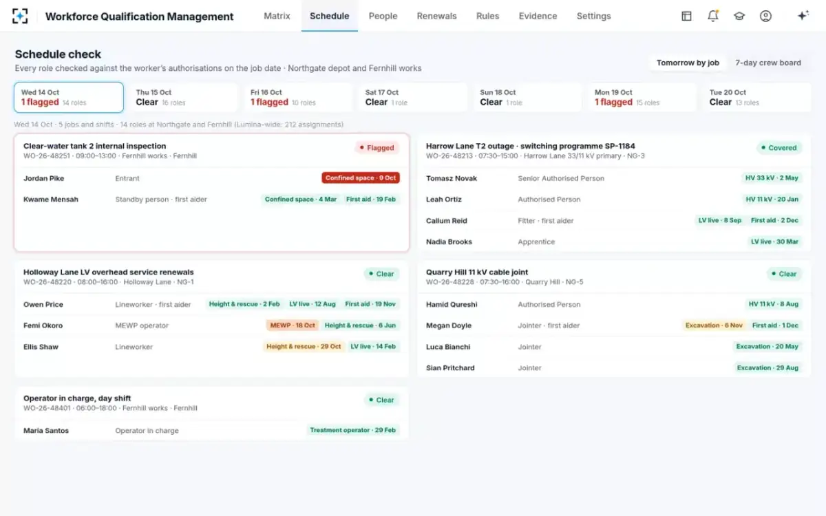This screenshot has width=826, height=516.
Task: Open the layout panel icon
Action: click(x=686, y=16)
